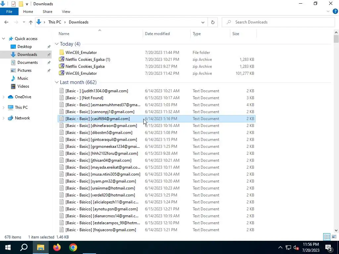Switch to Details view layout

[327, 237]
